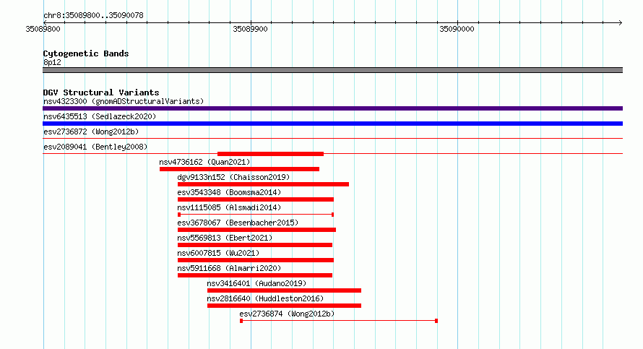Click the right arrowhead of the ruler

[x=621, y=22]
